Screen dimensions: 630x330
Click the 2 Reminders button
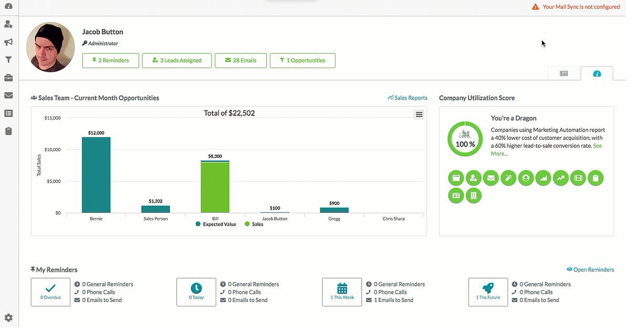click(x=110, y=60)
